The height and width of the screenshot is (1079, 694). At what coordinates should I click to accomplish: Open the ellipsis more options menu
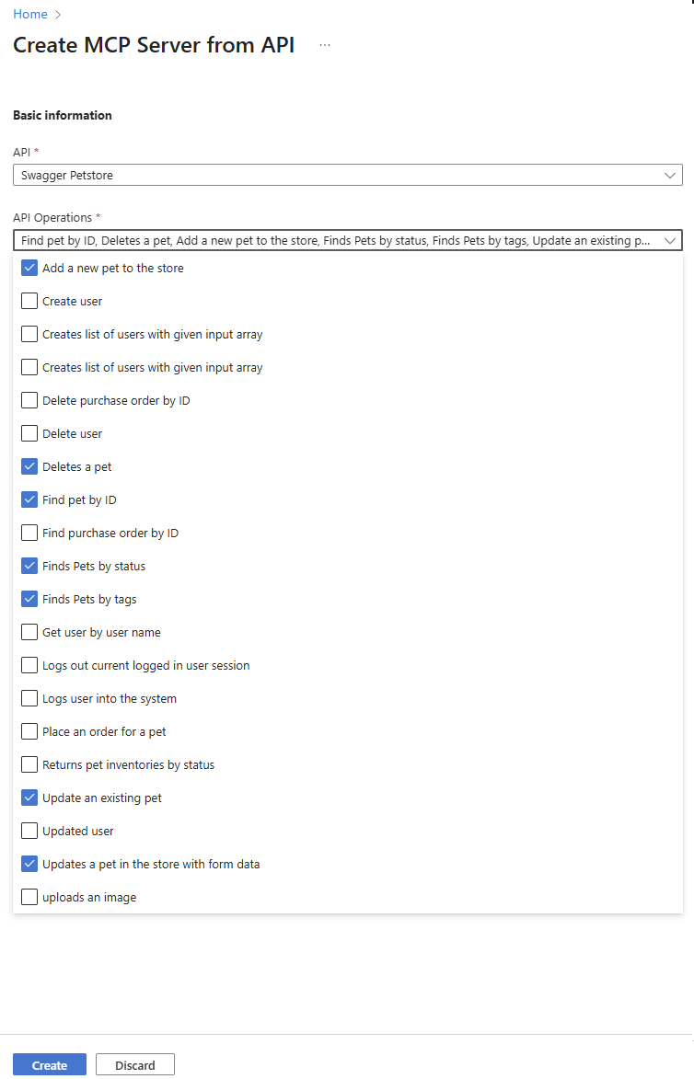(x=325, y=45)
